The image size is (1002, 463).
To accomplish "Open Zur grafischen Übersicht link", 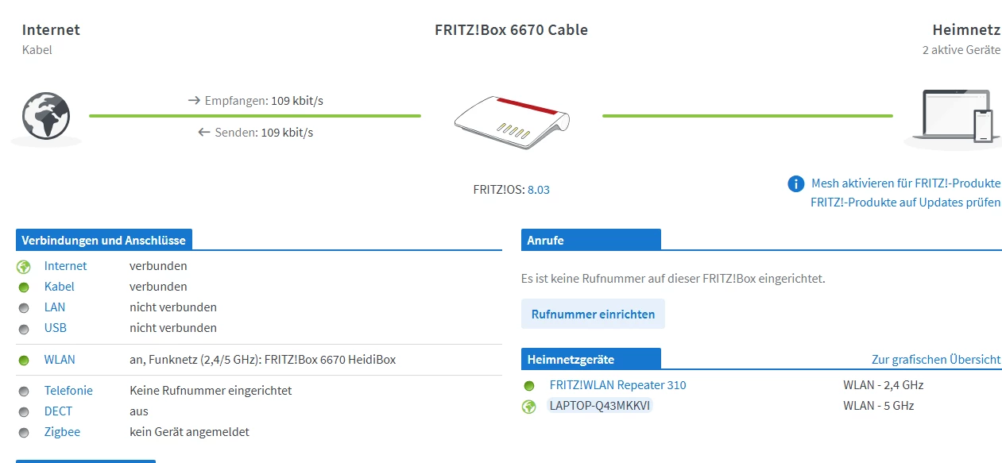I will point(935,360).
